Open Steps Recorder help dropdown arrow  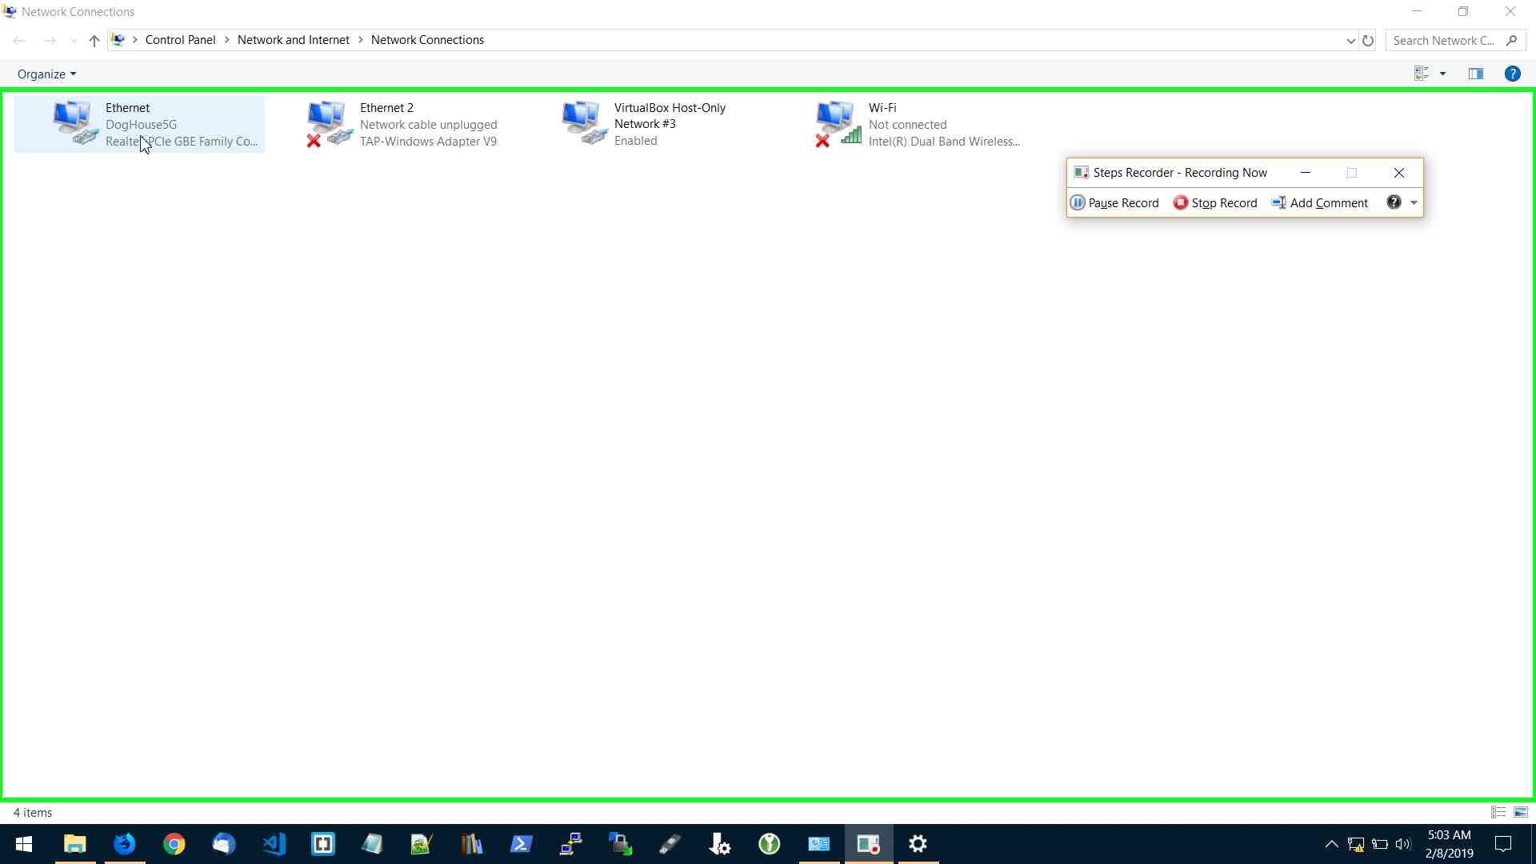pyautogui.click(x=1414, y=203)
